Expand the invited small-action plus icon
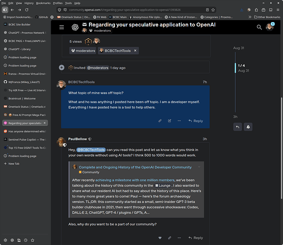This screenshot has height=245, width=283. click(x=61, y=68)
